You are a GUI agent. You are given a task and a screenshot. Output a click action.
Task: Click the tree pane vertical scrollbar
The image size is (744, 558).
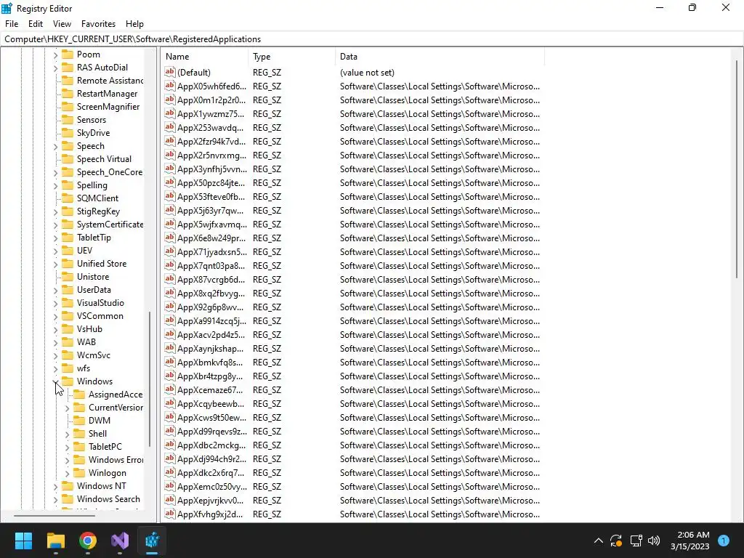(x=150, y=379)
